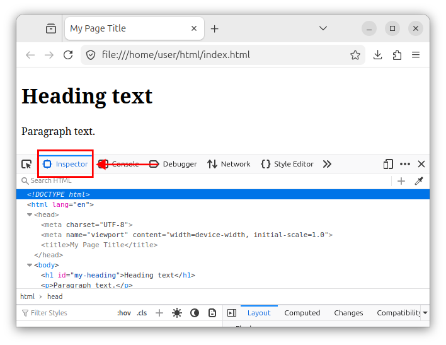This screenshot has height=345, width=446.
Task: Switch to the Layout sidebar tab
Action: click(259, 313)
